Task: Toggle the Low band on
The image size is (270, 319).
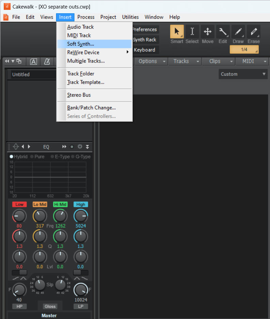Action: [19, 204]
